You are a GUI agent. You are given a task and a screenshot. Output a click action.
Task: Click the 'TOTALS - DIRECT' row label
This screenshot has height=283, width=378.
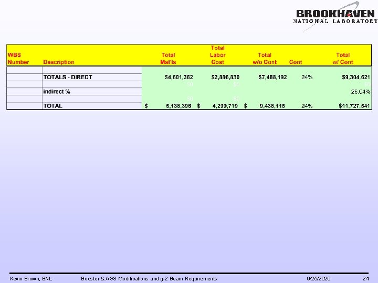point(68,77)
